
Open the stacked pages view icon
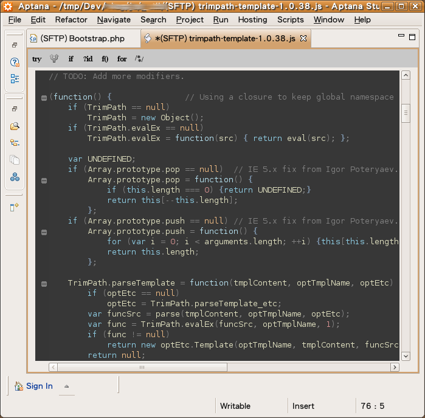tap(15, 160)
